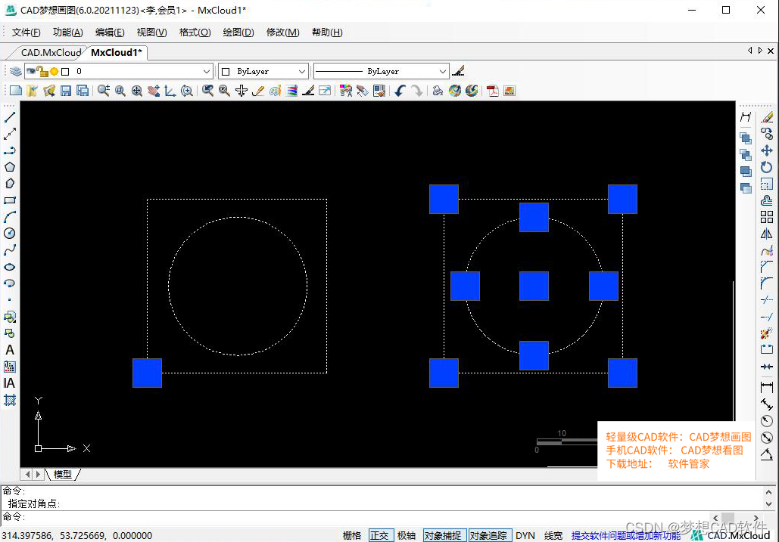
Task: Toggle the layer lock icon
Action: (x=42, y=71)
